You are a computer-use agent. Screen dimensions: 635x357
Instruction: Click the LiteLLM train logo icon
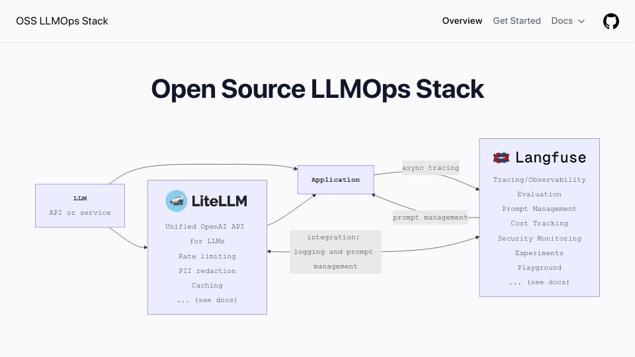pos(176,201)
